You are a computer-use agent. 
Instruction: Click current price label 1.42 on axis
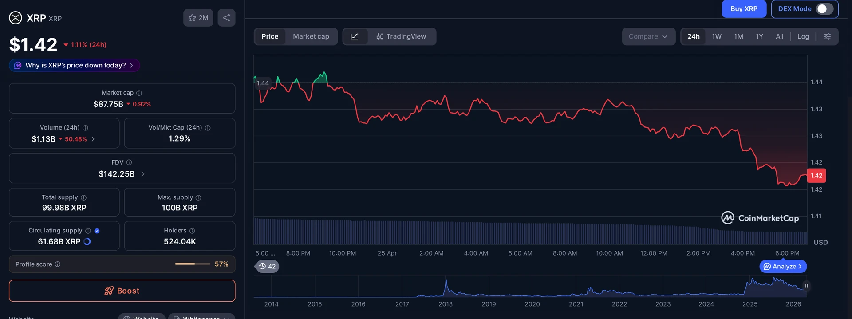816,176
